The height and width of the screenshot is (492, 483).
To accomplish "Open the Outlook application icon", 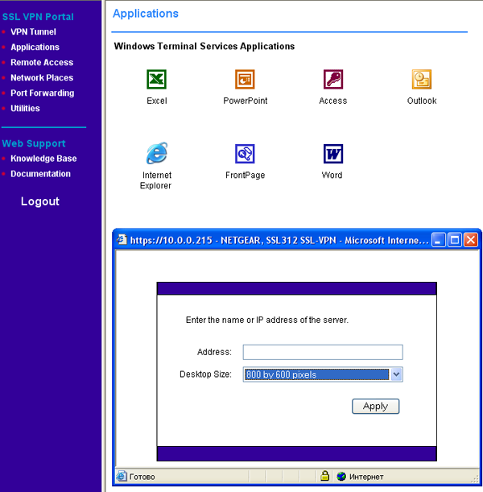I will click(x=422, y=80).
